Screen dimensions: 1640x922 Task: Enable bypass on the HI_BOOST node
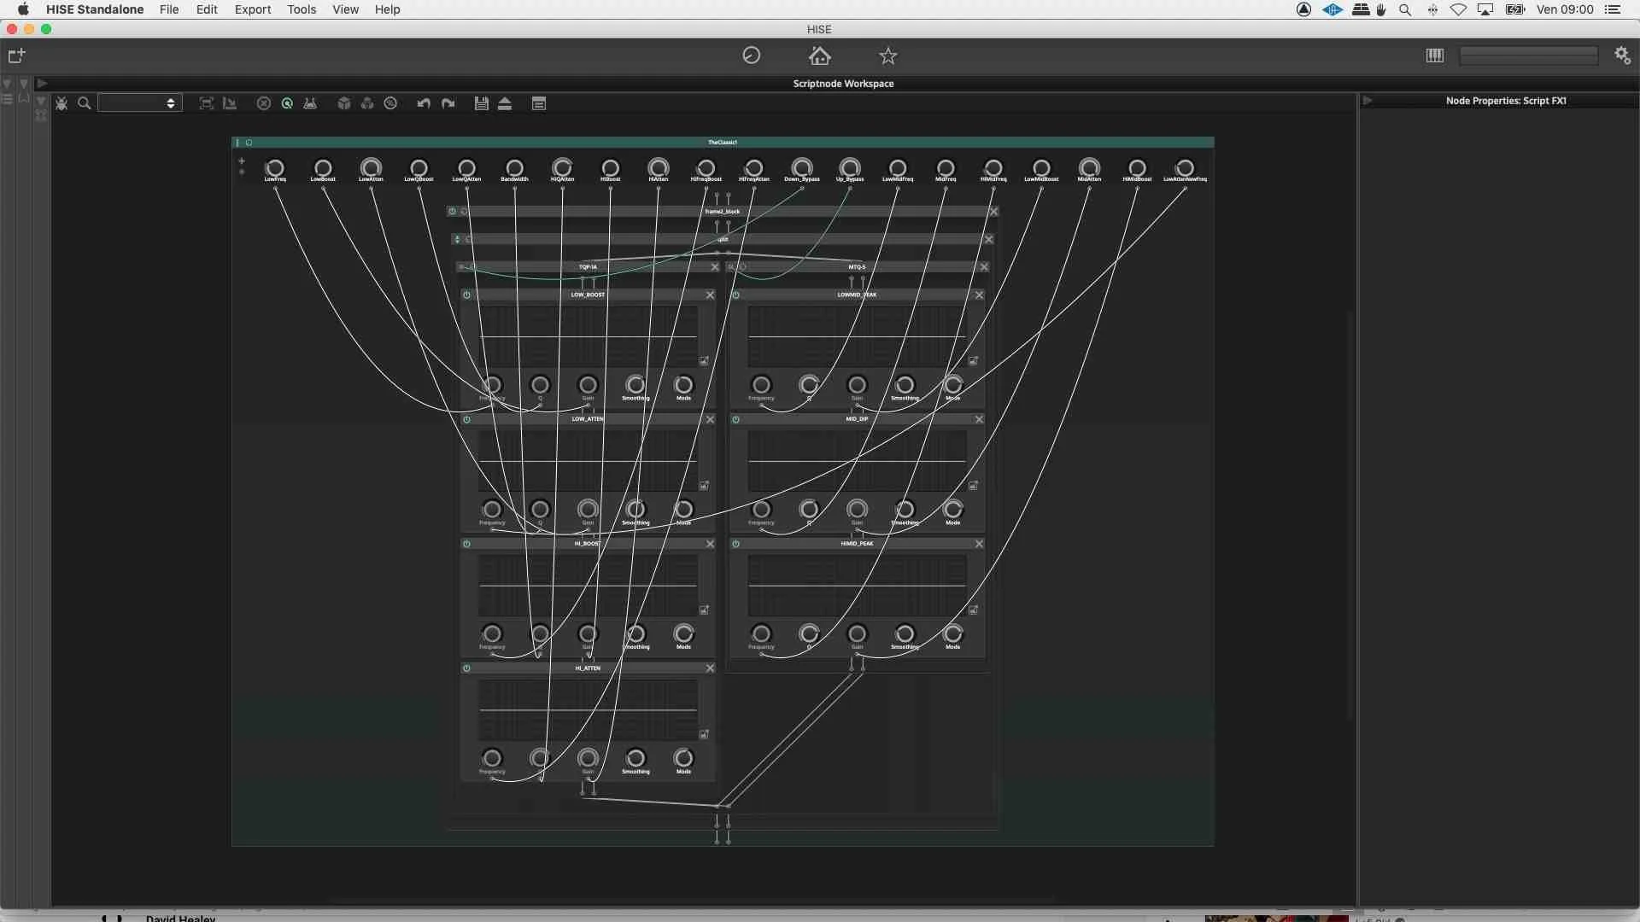coord(467,543)
